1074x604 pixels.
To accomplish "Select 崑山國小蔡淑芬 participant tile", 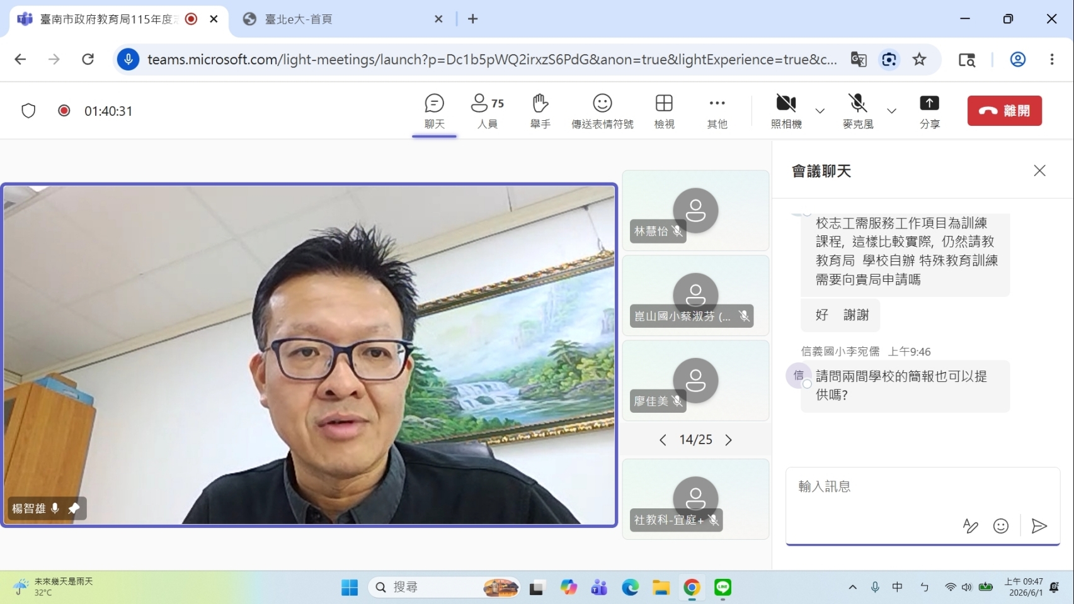I will pos(695,295).
